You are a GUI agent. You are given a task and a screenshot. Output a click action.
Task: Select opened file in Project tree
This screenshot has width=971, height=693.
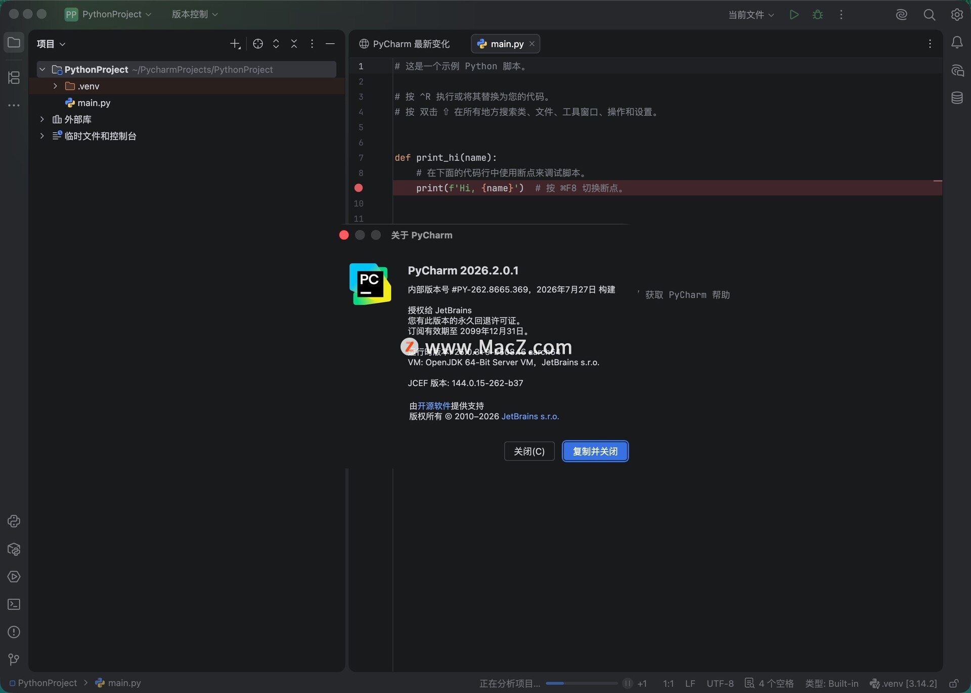pos(258,44)
